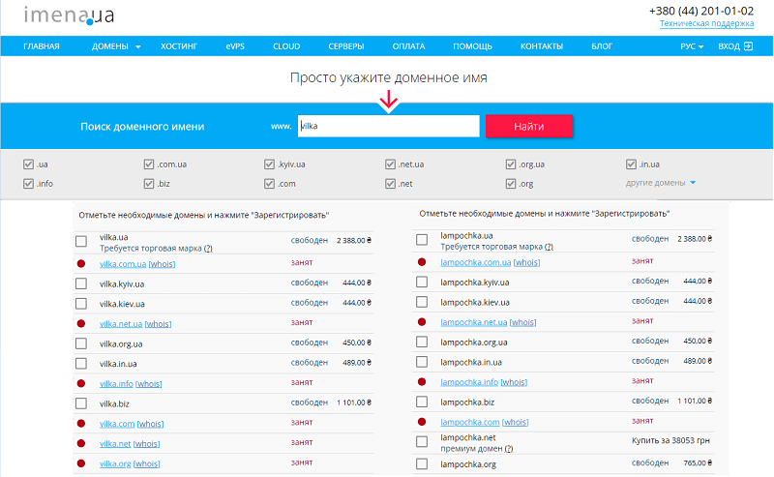774x477 pixels.
Task: Open the ПОМОЩЬ menu item
Action: (x=472, y=46)
